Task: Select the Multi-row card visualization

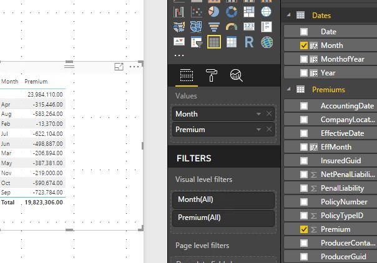Action: pos(267,27)
